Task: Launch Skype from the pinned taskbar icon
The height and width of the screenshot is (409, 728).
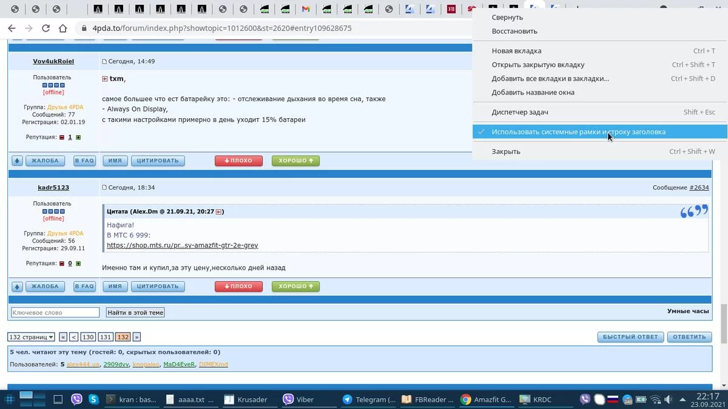Action: point(94,399)
